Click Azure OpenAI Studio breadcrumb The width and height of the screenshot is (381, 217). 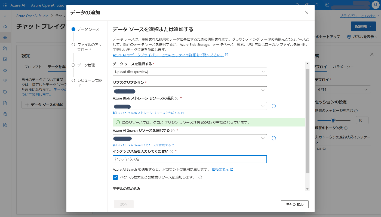(x=32, y=16)
